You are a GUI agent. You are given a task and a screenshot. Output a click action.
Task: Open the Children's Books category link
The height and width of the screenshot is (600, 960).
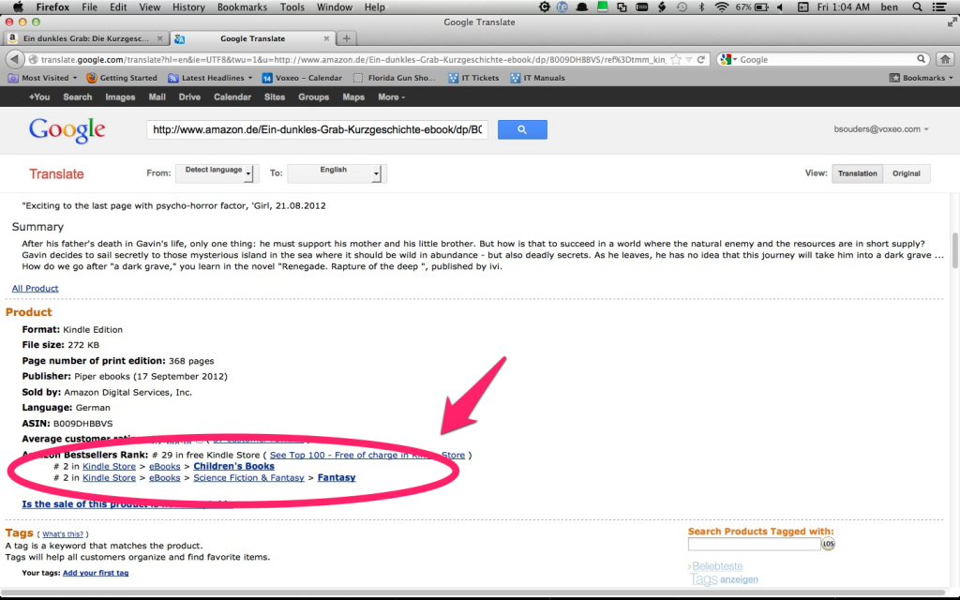(233, 466)
